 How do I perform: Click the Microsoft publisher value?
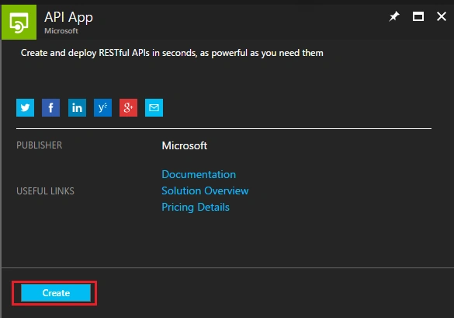pos(185,145)
